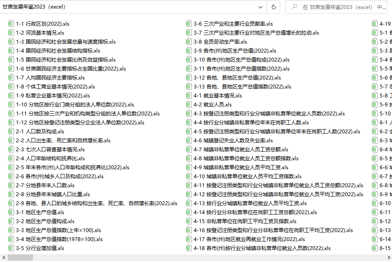
Task: Select file icon of 1-8 个体工商业基本情况
Action: [11, 87]
